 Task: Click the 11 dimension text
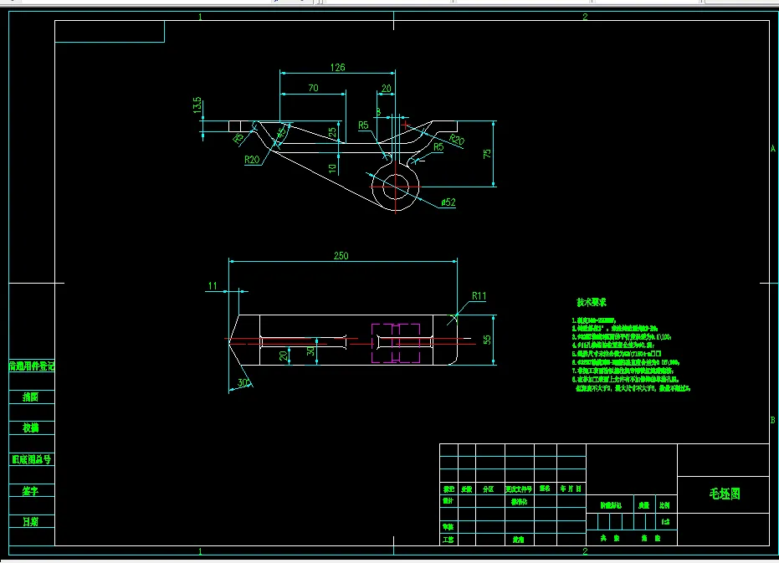click(213, 286)
